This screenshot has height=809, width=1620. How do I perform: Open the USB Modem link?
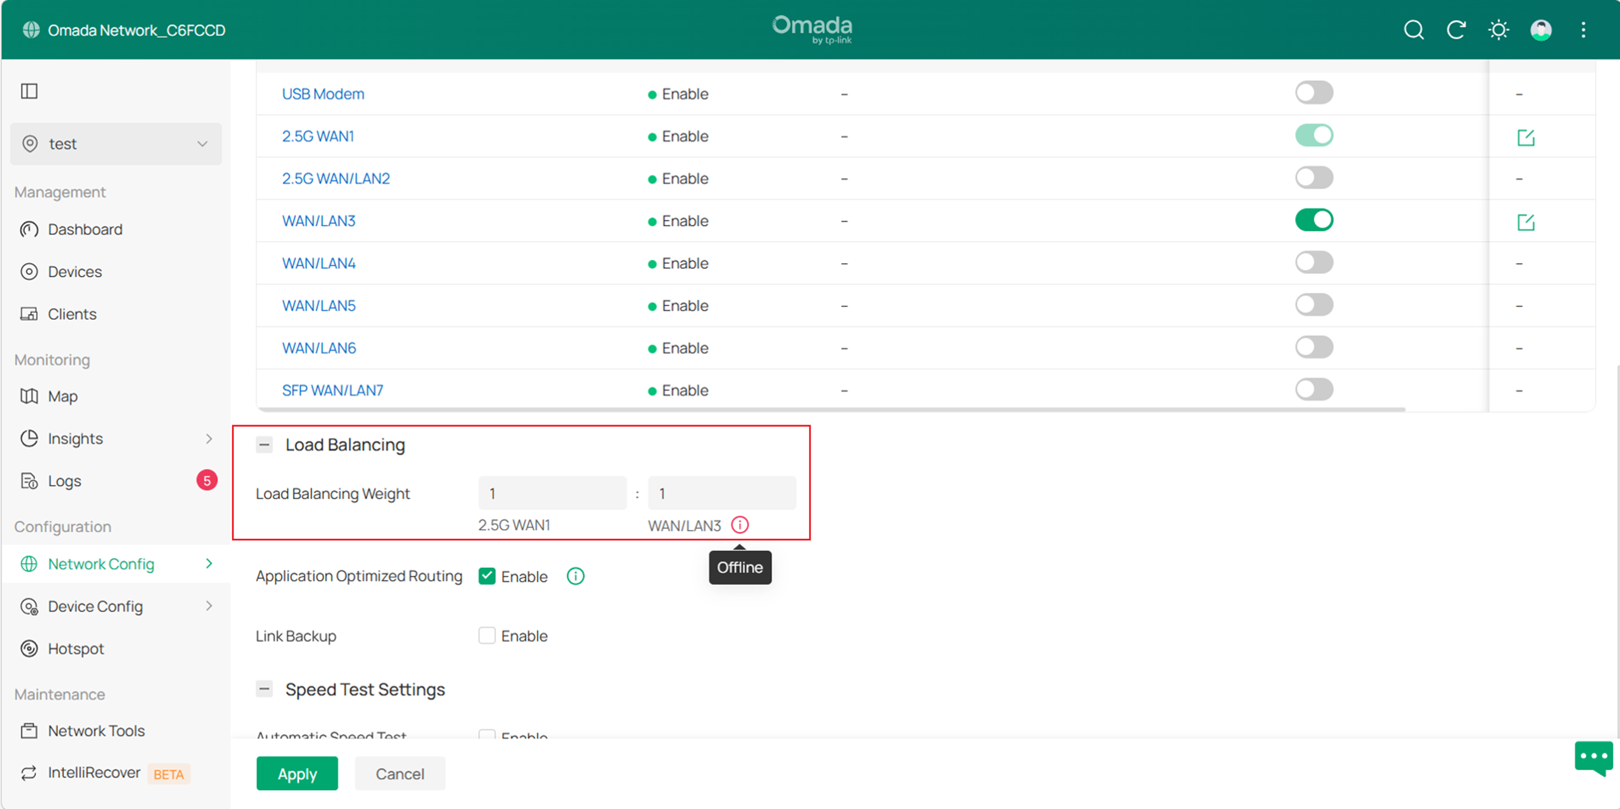tap(323, 93)
